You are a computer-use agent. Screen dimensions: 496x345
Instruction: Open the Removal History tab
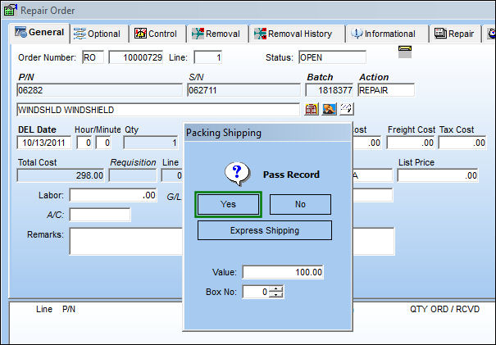[x=297, y=34]
